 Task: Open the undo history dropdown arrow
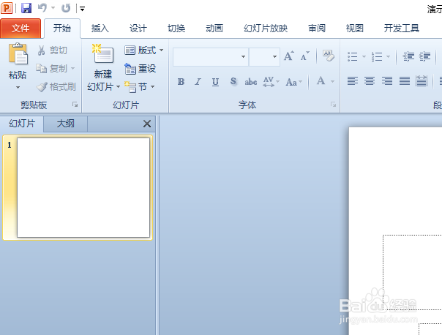pos(53,8)
